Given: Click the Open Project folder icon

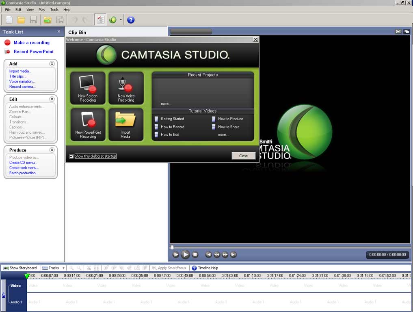Looking at the screenshot, I should (21, 20).
